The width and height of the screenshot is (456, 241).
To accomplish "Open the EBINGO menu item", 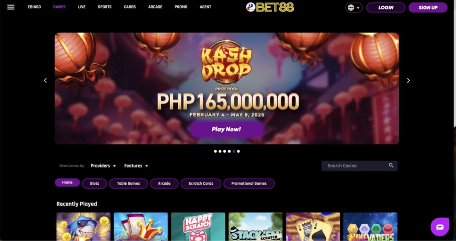I will coord(34,7).
